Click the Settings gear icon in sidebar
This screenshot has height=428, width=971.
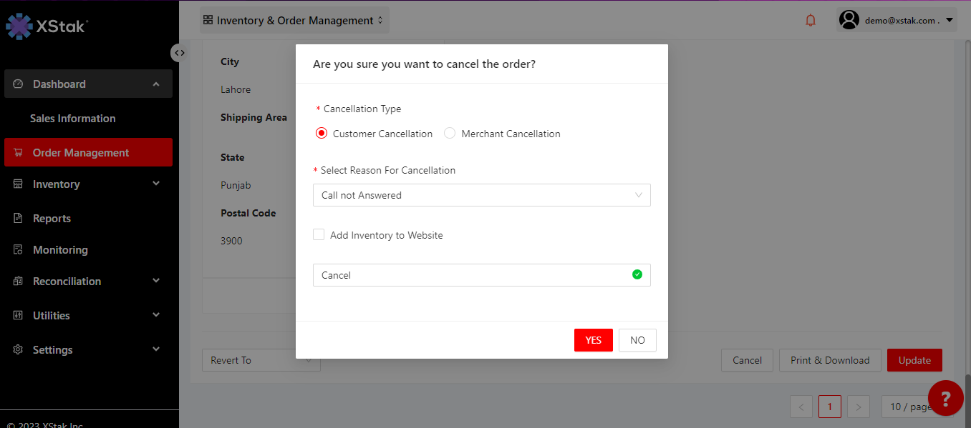(19, 350)
